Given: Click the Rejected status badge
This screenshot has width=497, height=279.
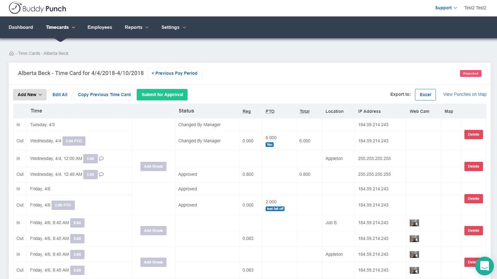Looking at the screenshot, I should point(471,73).
